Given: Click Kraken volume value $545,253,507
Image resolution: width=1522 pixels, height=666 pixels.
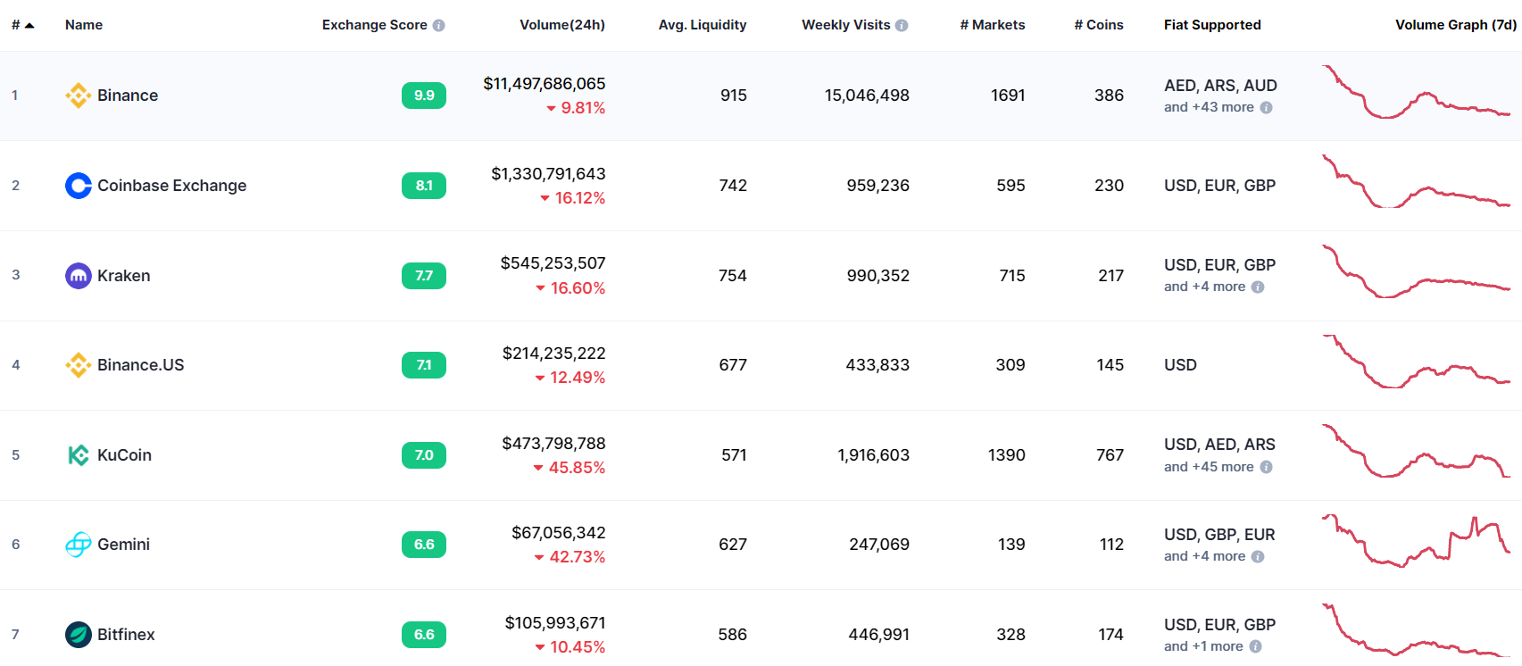Looking at the screenshot, I should (x=553, y=263).
